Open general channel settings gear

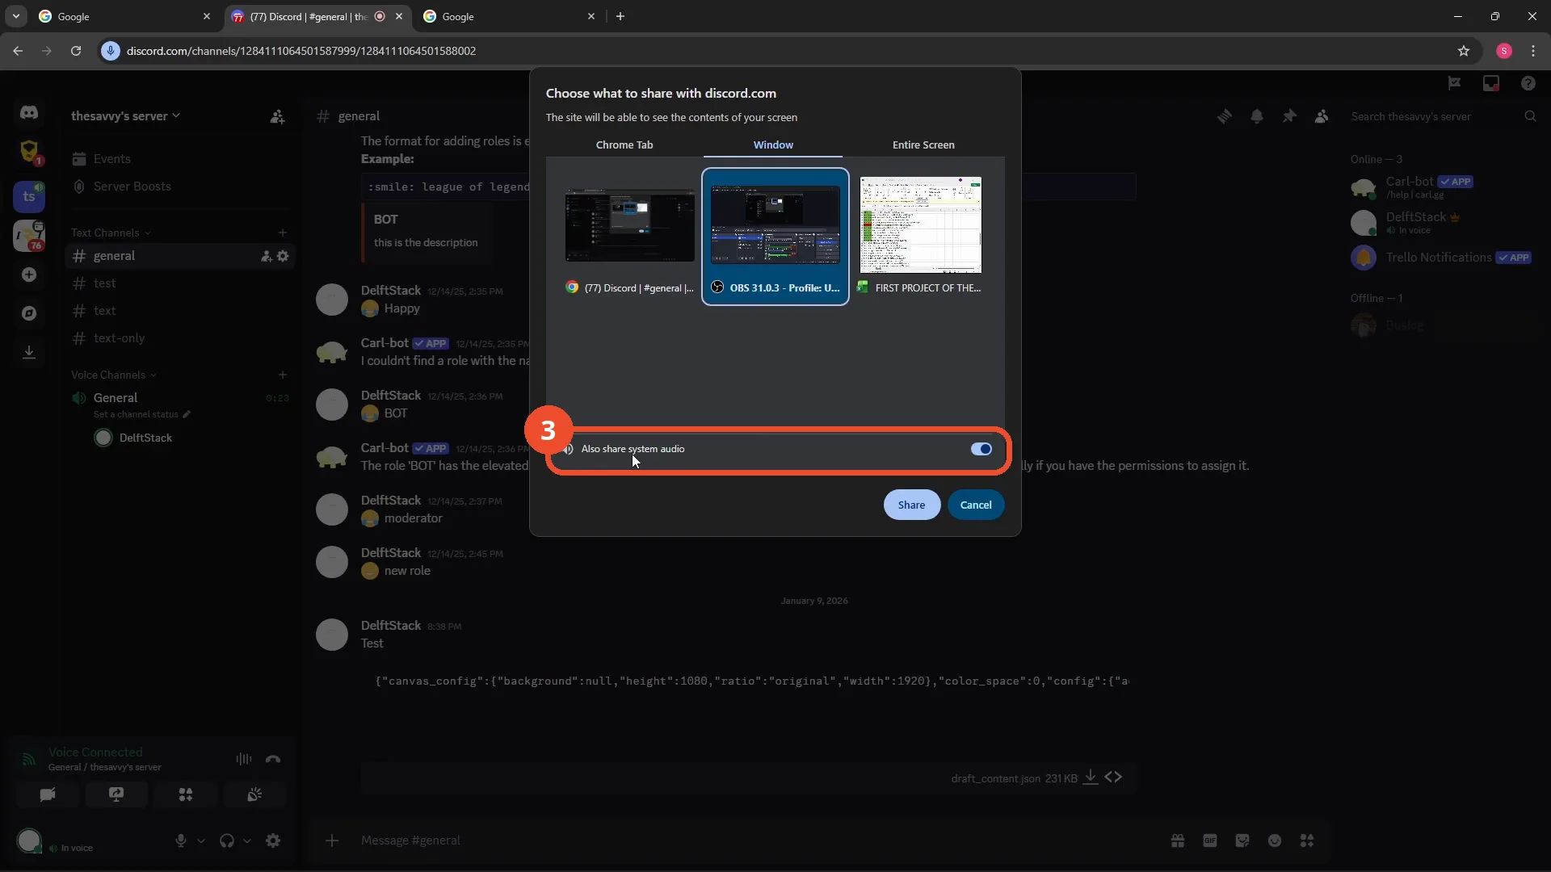click(283, 256)
